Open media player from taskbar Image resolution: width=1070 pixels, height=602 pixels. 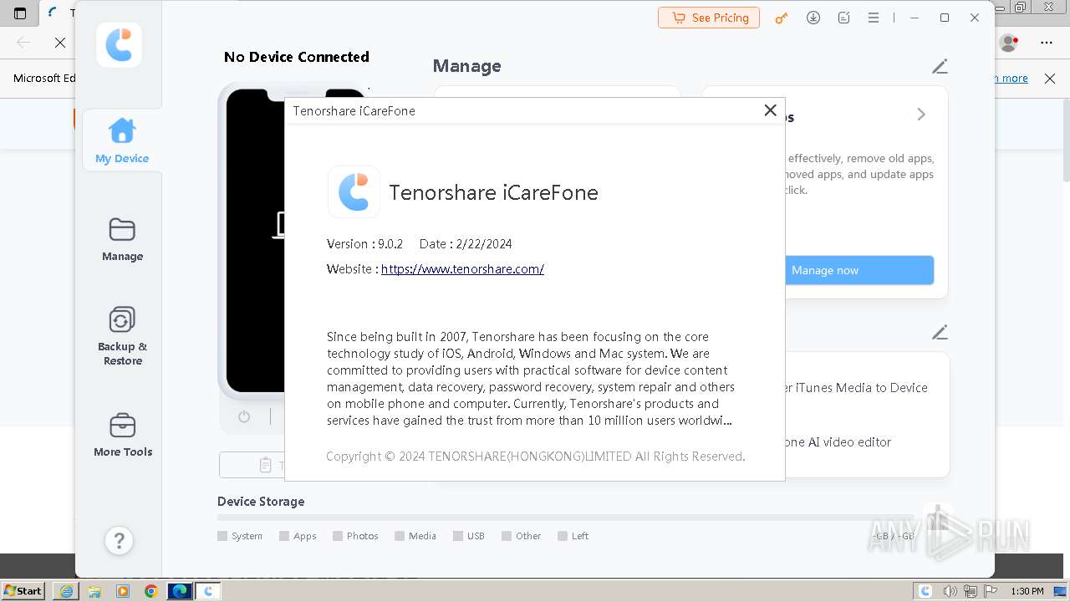[x=123, y=591]
